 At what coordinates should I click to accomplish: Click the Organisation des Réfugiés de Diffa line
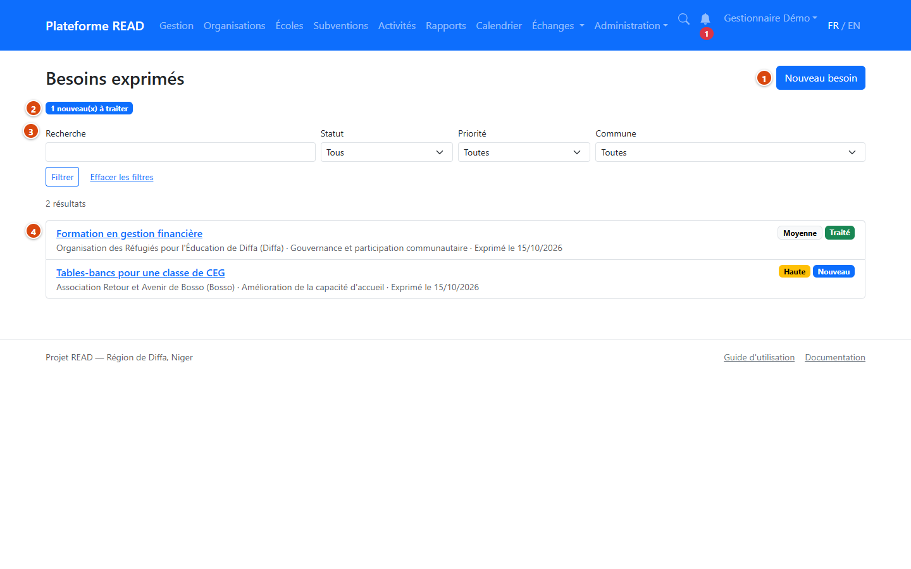309,248
